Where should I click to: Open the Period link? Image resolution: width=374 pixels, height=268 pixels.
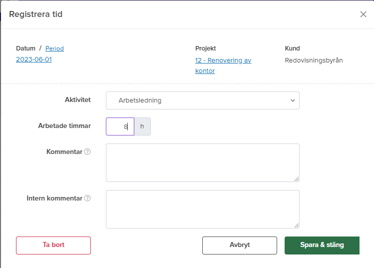(x=54, y=48)
